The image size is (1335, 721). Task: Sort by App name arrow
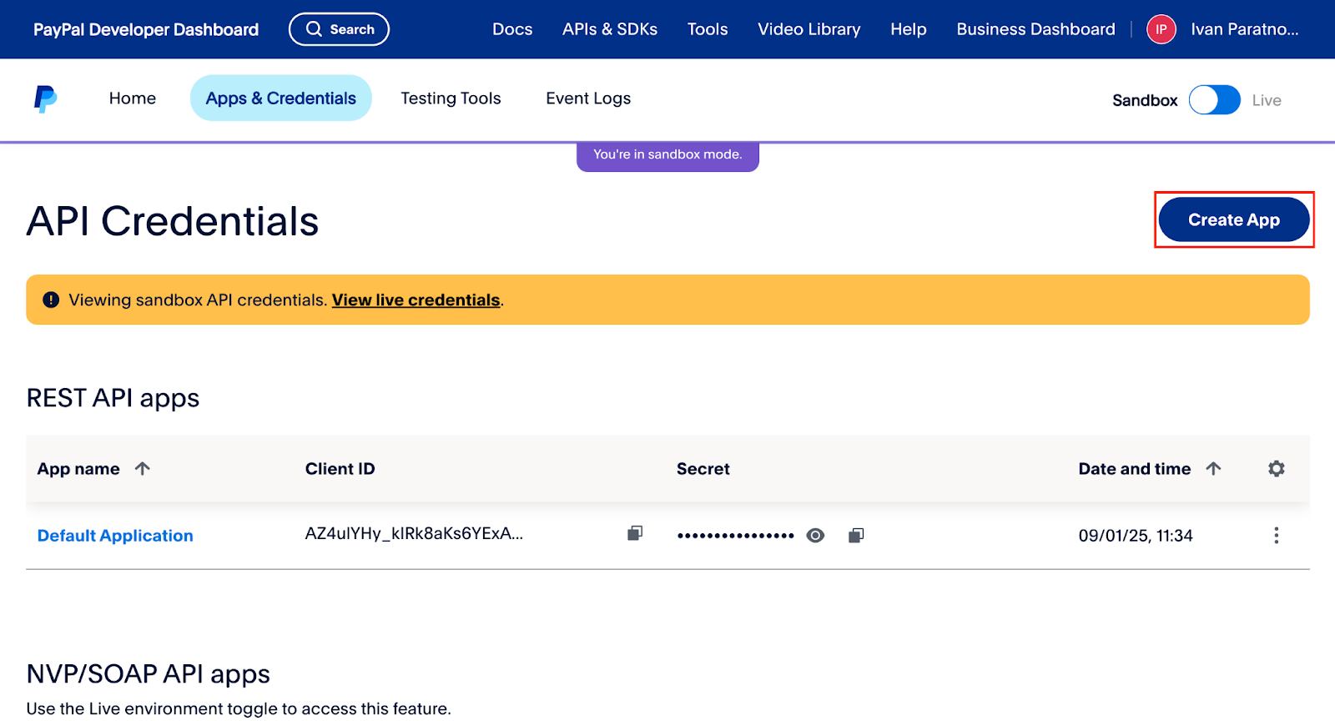143,469
